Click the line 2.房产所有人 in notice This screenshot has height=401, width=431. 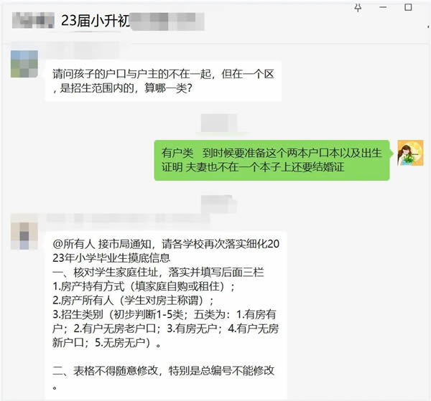pos(133,301)
